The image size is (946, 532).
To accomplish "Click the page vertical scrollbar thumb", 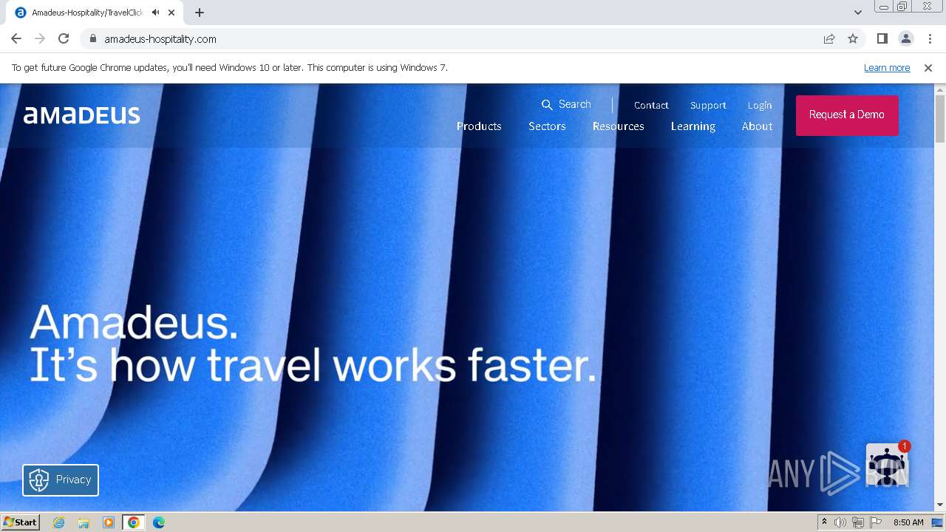I will [x=940, y=118].
